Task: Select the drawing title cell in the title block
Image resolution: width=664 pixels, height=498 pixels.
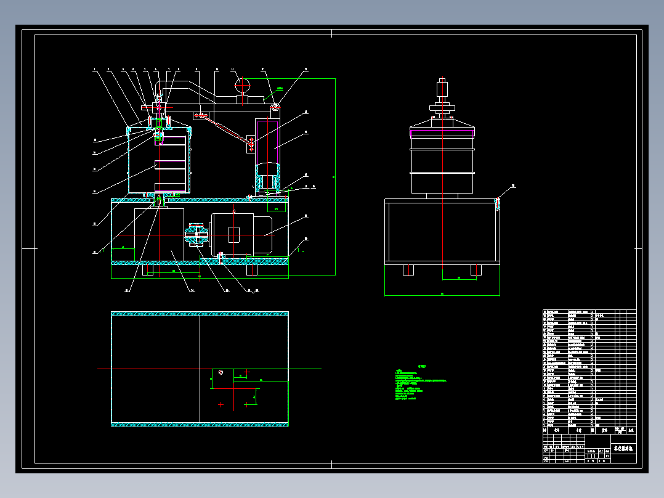Action: (623, 449)
